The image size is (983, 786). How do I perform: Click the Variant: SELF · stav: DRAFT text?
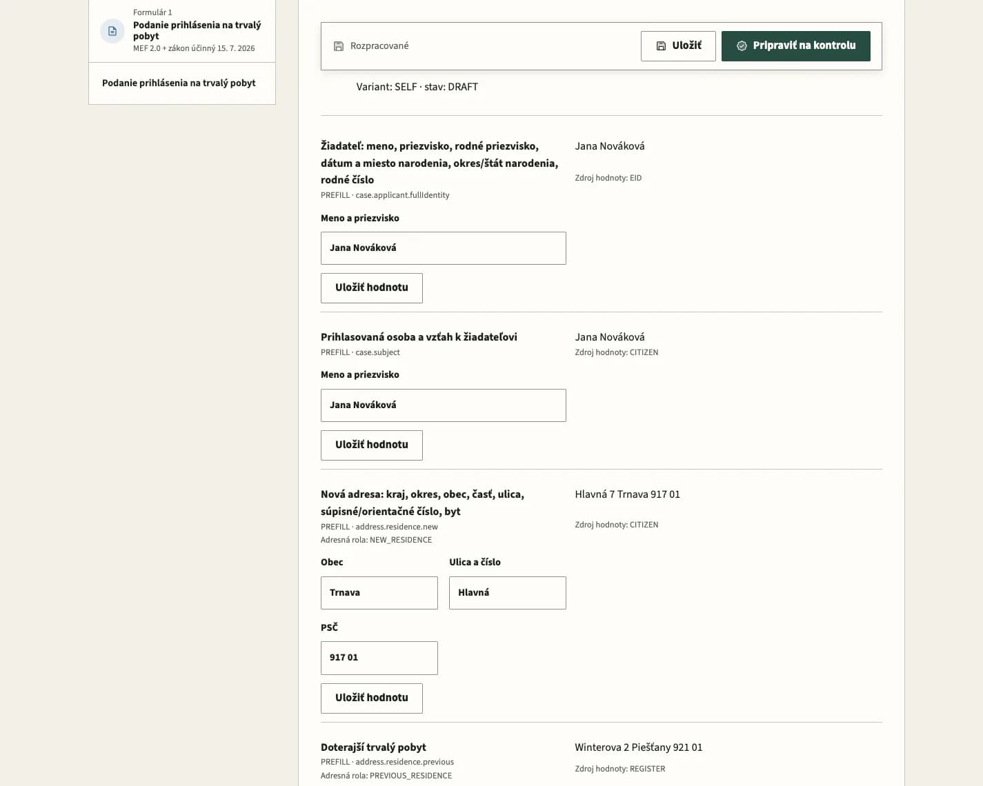coord(417,87)
